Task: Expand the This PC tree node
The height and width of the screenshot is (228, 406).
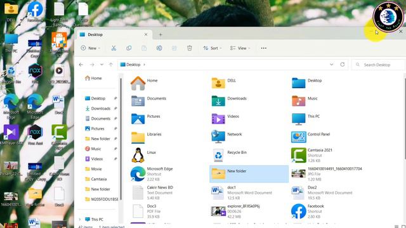Action: tap(80, 219)
